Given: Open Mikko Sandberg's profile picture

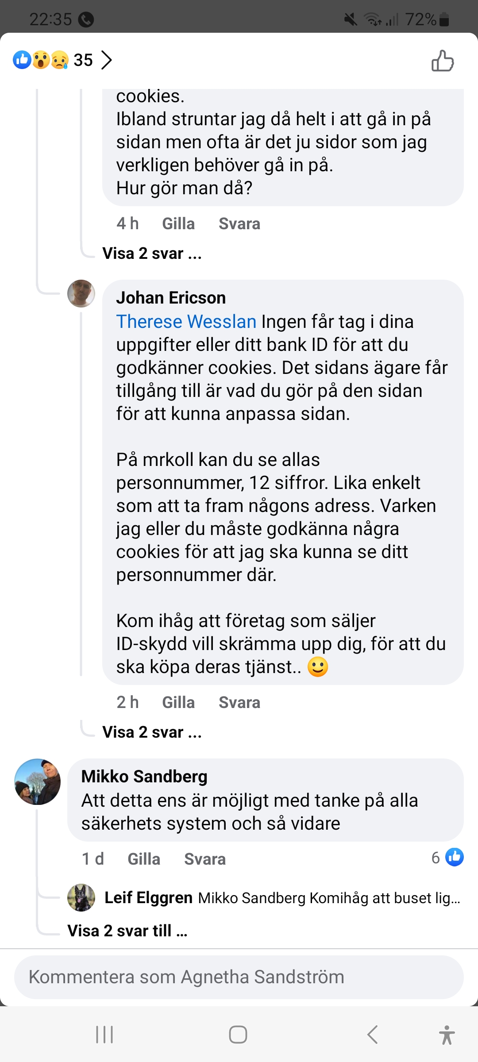Looking at the screenshot, I should (x=38, y=781).
